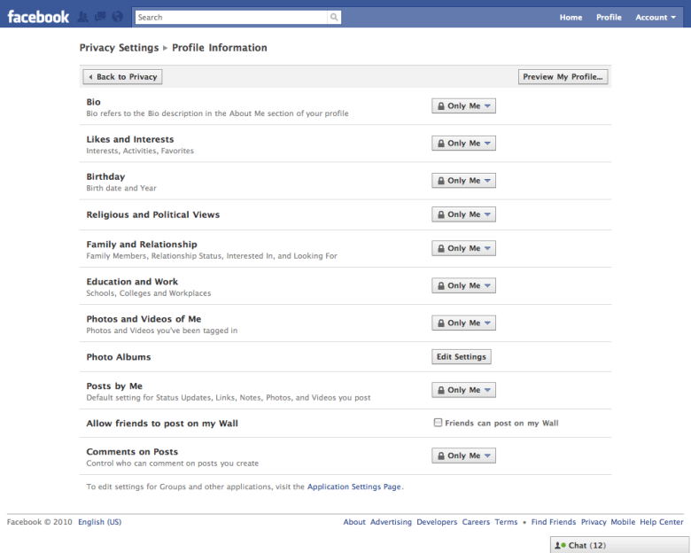691x553 pixels.
Task: Click the Privacy Settings breadcrumb
Action: click(119, 48)
